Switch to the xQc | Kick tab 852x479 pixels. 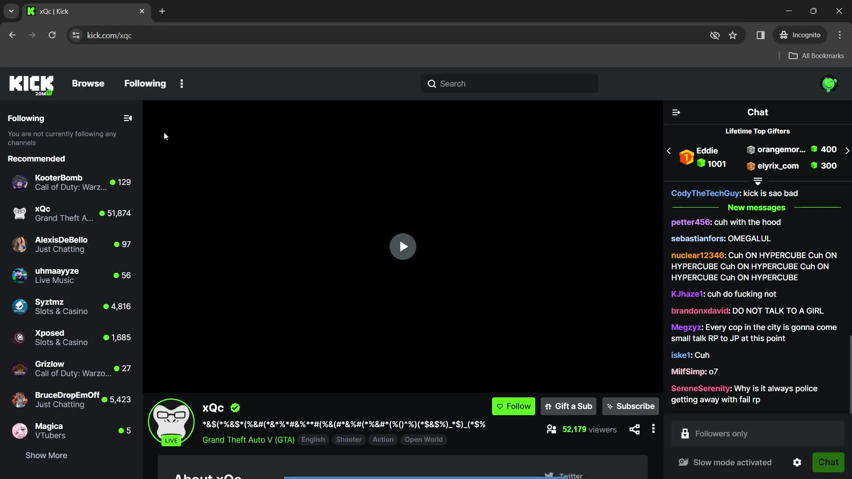[x=87, y=11]
